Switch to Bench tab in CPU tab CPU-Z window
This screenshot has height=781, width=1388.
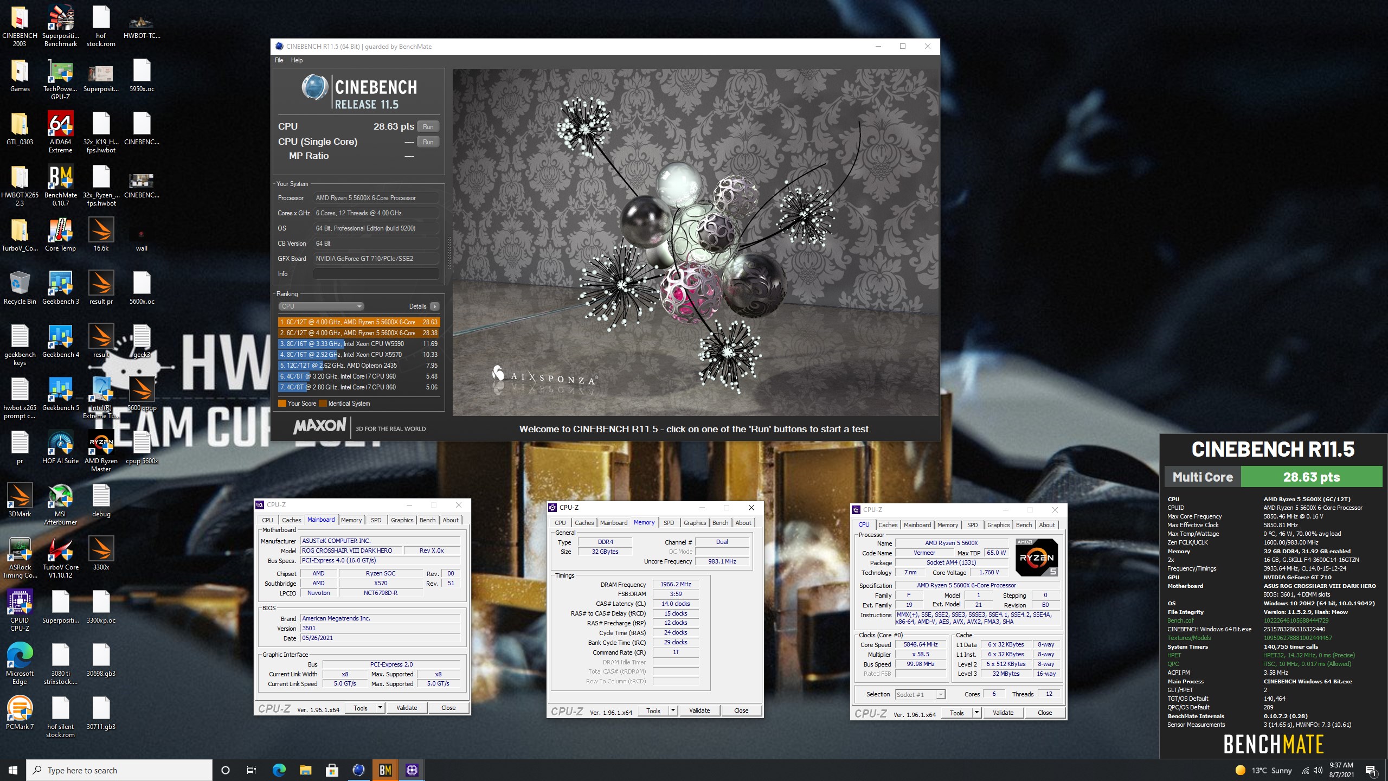point(1024,525)
